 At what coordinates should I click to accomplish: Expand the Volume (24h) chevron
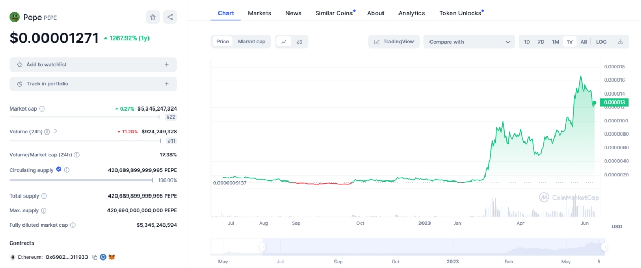[56, 131]
